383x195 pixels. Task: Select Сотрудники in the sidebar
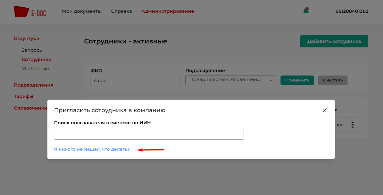pyautogui.click(x=37, y=60)
